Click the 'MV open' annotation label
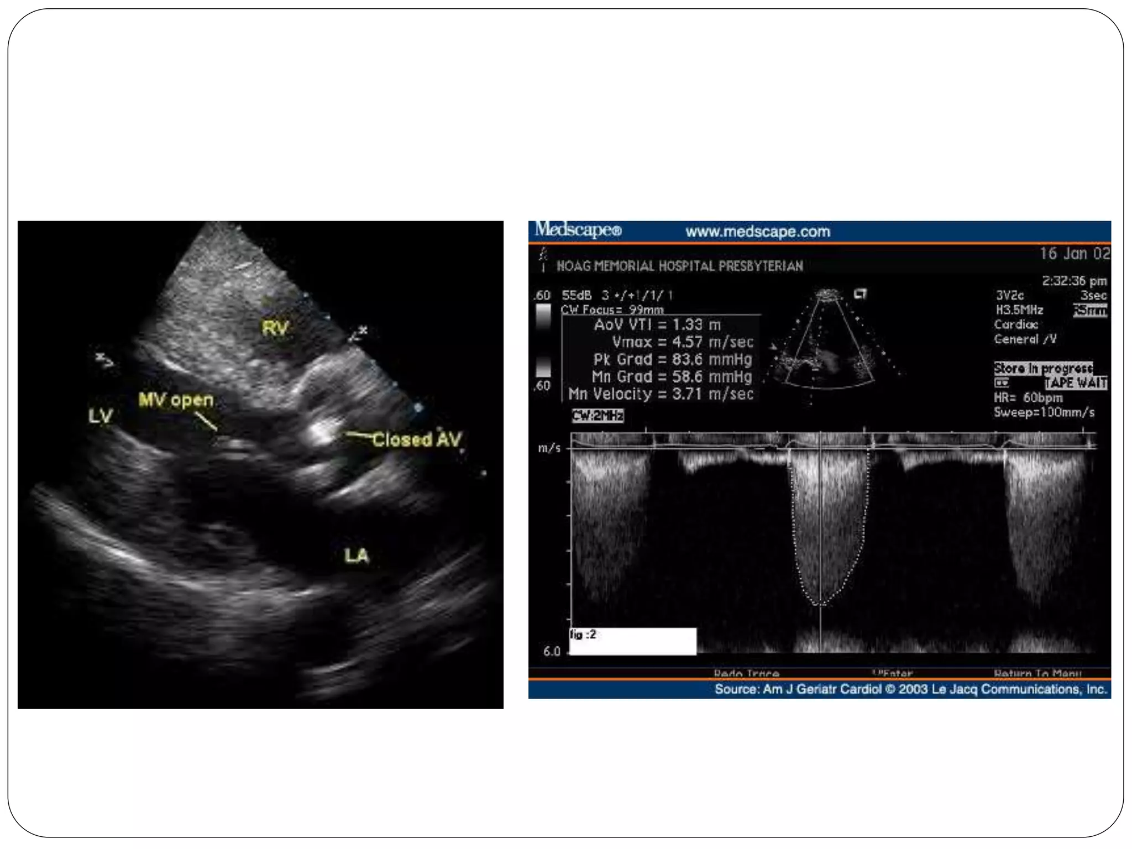This screenshot has width=1132, height=849. (176, 400)
